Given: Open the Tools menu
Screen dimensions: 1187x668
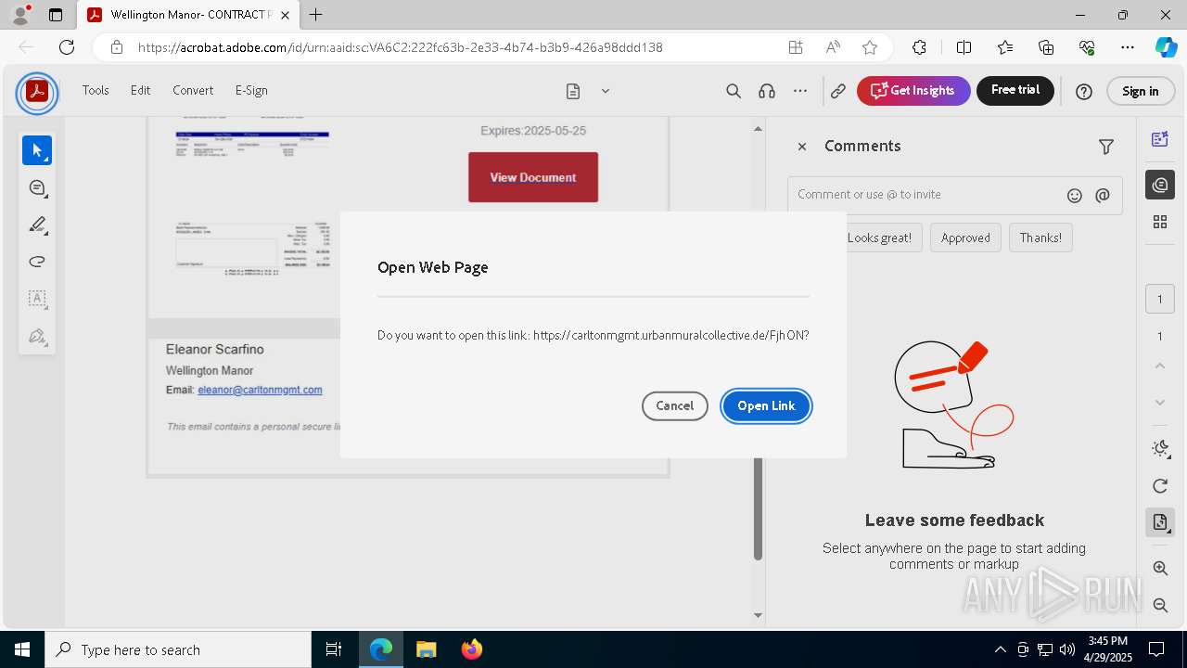Looking at the screenshot, I should pyautogui.click(x=96, y=90).
